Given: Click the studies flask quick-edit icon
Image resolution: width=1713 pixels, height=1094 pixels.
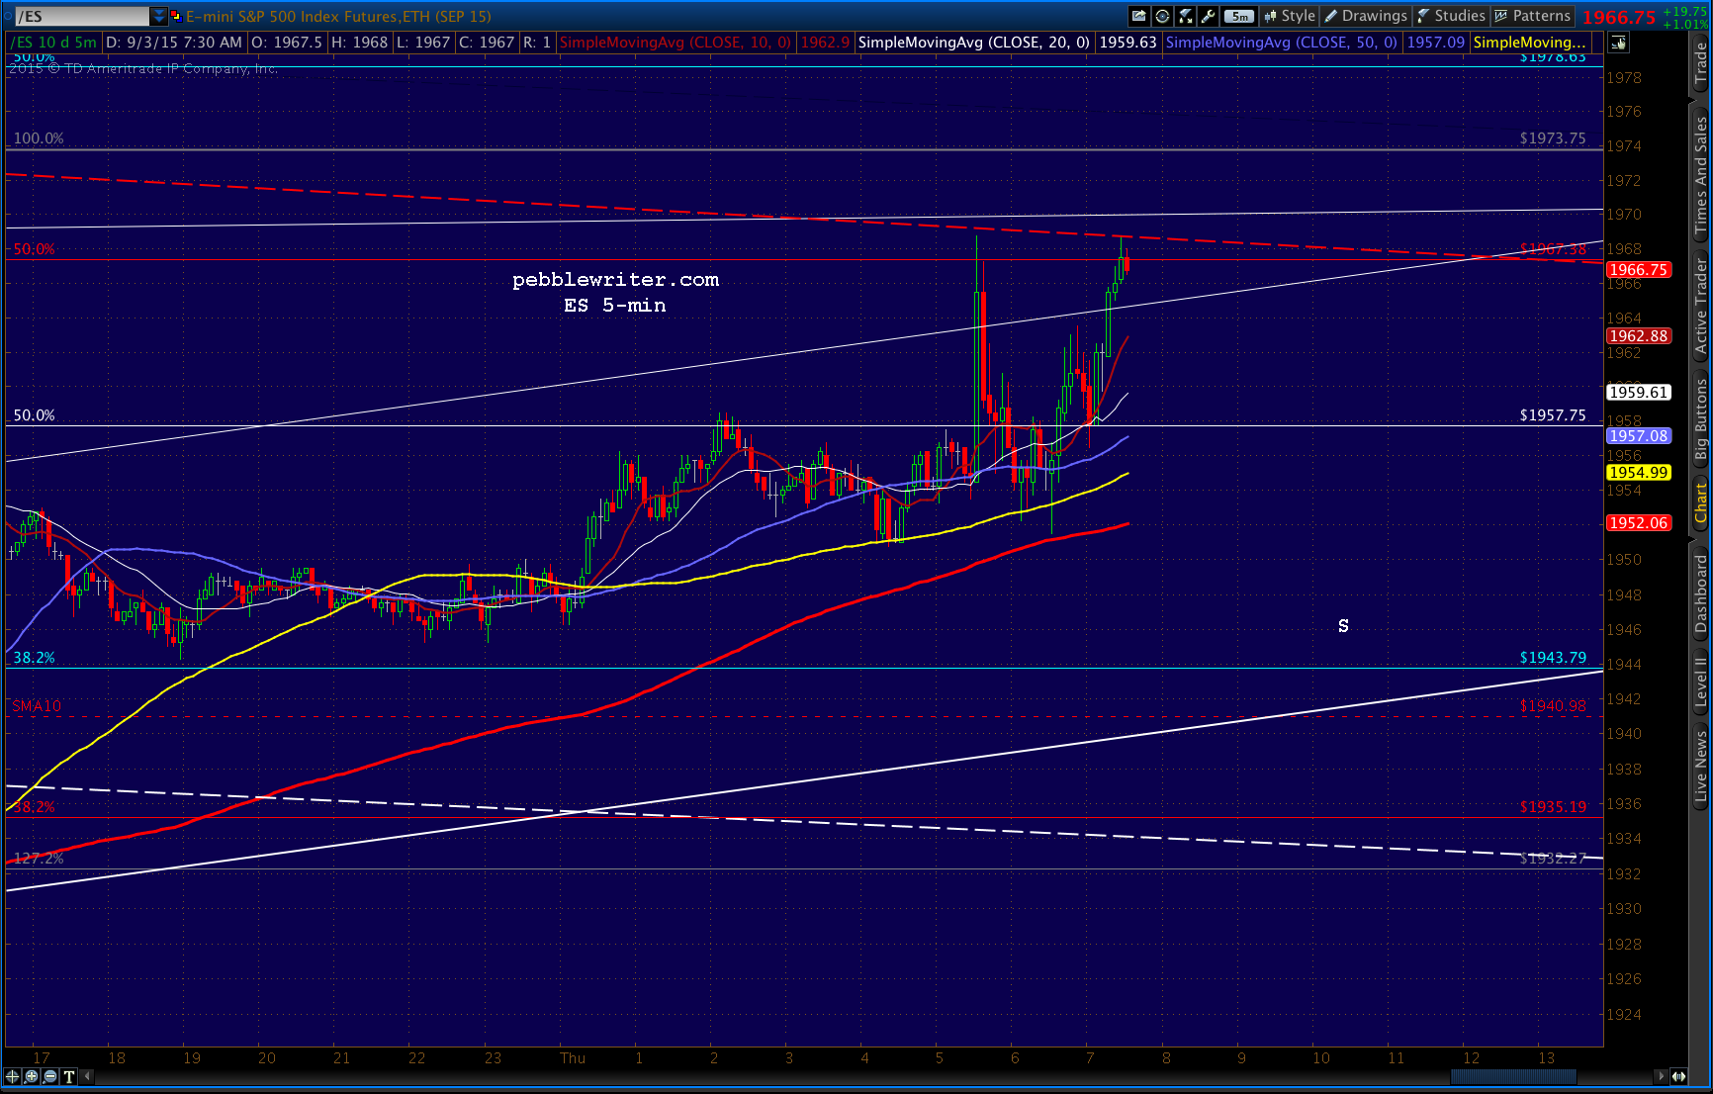Looking at the screenshot, I should (1186, 16).
